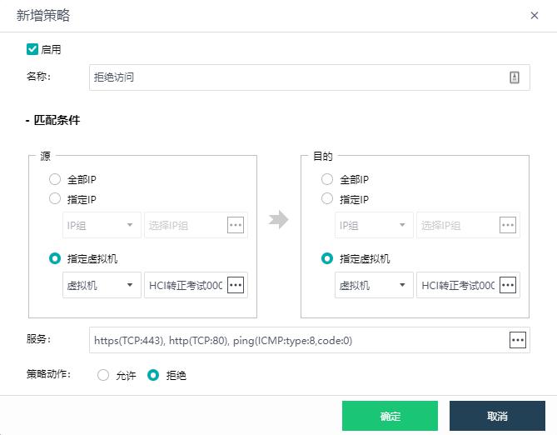Select 拒绝 policy action radio button
Screen dimensions: 557x435
click(x=152, y=375)
